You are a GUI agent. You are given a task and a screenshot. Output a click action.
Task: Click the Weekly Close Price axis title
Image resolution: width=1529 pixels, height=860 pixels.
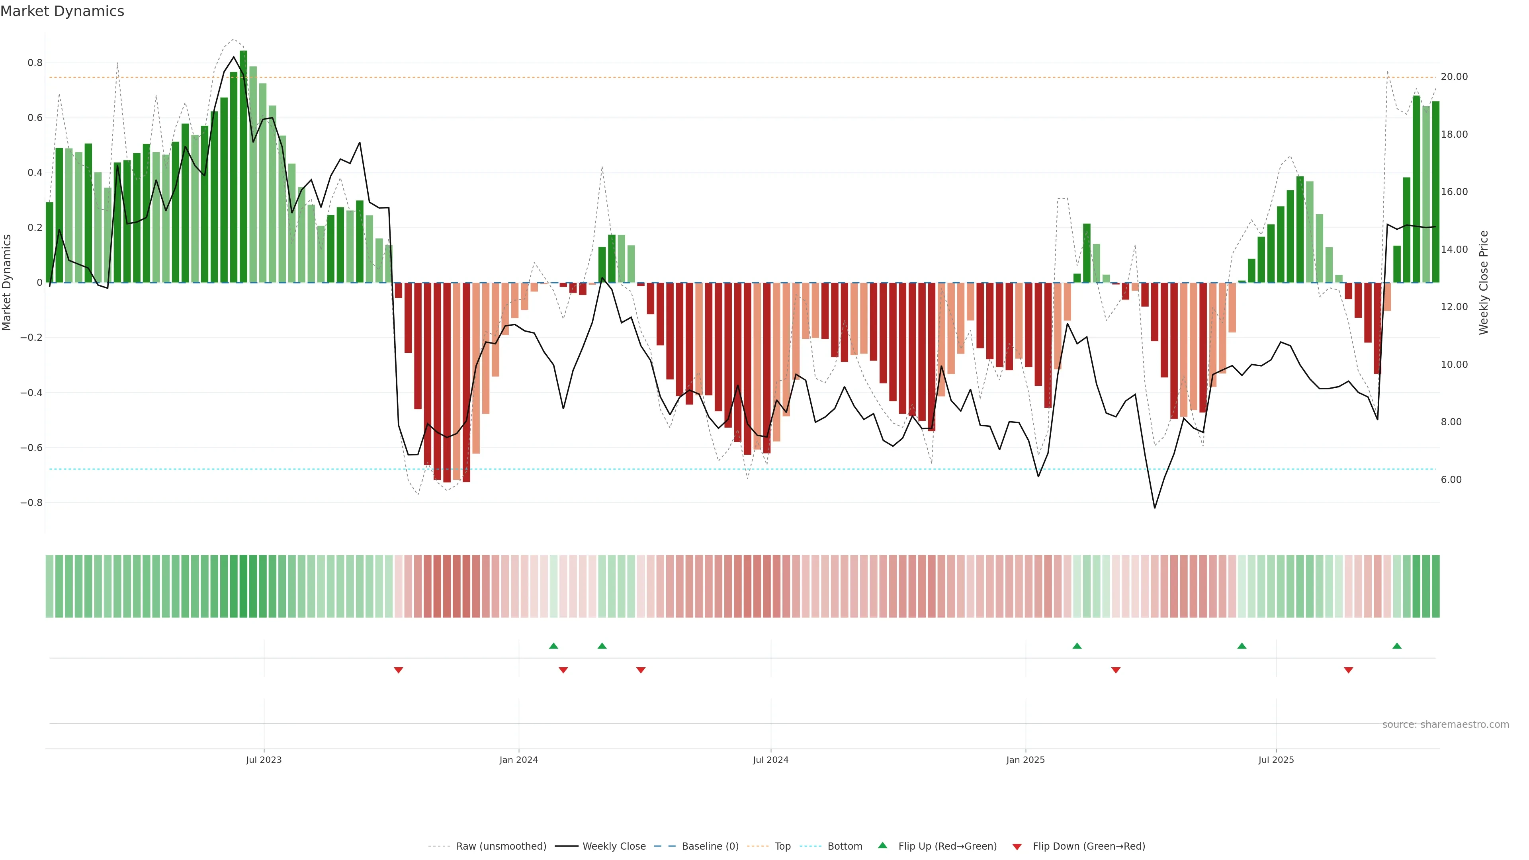point(1483,283)
